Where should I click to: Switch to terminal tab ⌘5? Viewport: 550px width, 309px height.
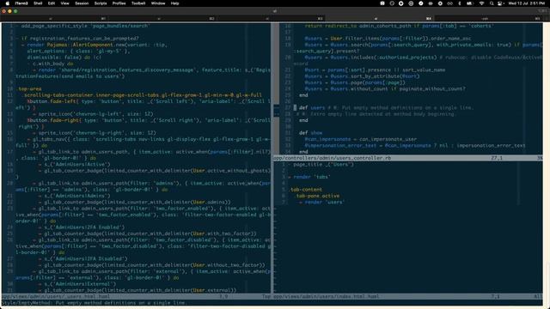coord(488,18)
